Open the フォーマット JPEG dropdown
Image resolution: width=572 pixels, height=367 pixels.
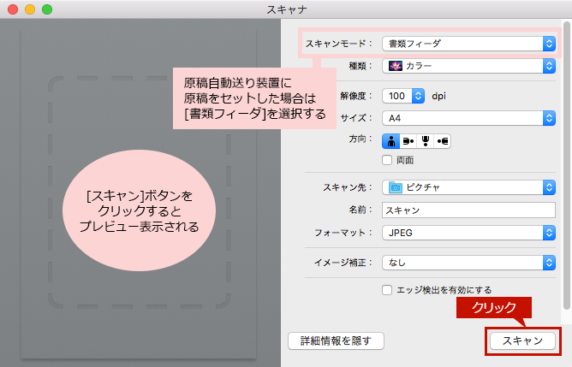tap(468, 233)
